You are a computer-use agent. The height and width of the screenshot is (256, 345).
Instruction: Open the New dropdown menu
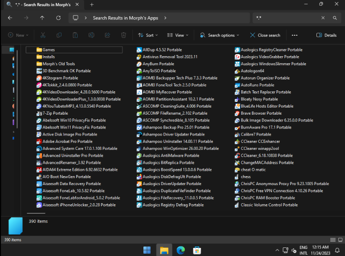click(x=18, y=35)
